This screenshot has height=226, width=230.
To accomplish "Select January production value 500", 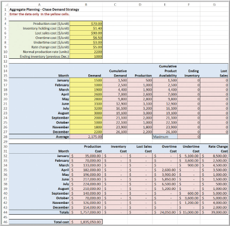I will (140, 80).
